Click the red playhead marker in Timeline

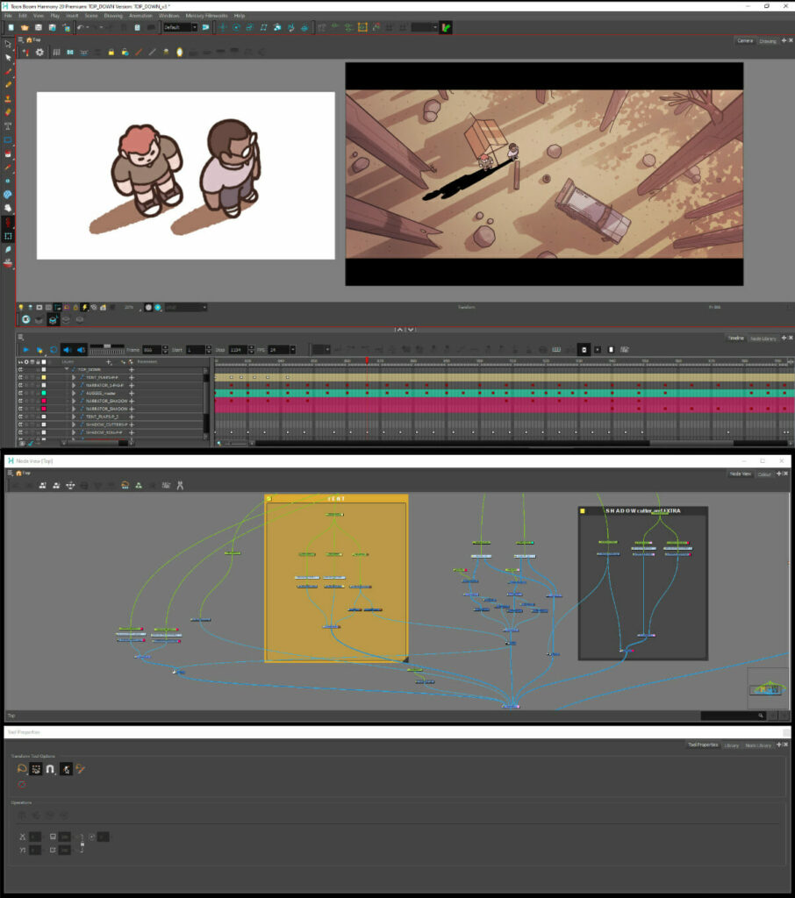coord(367,360)
